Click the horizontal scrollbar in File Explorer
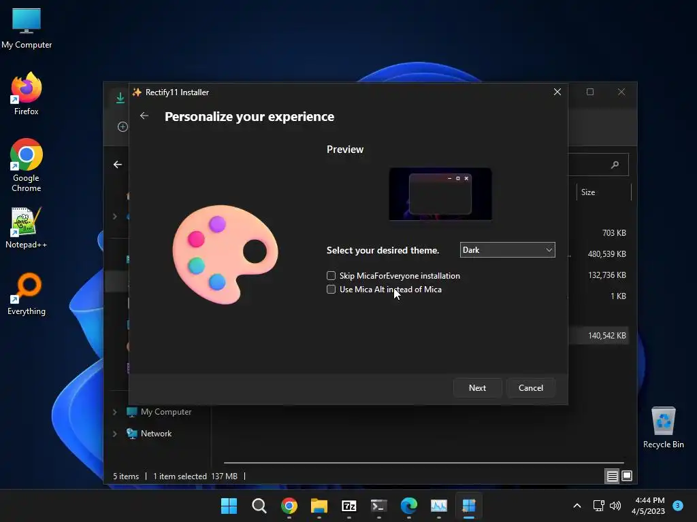Screen dimensions: 697x522 (423, 462)
